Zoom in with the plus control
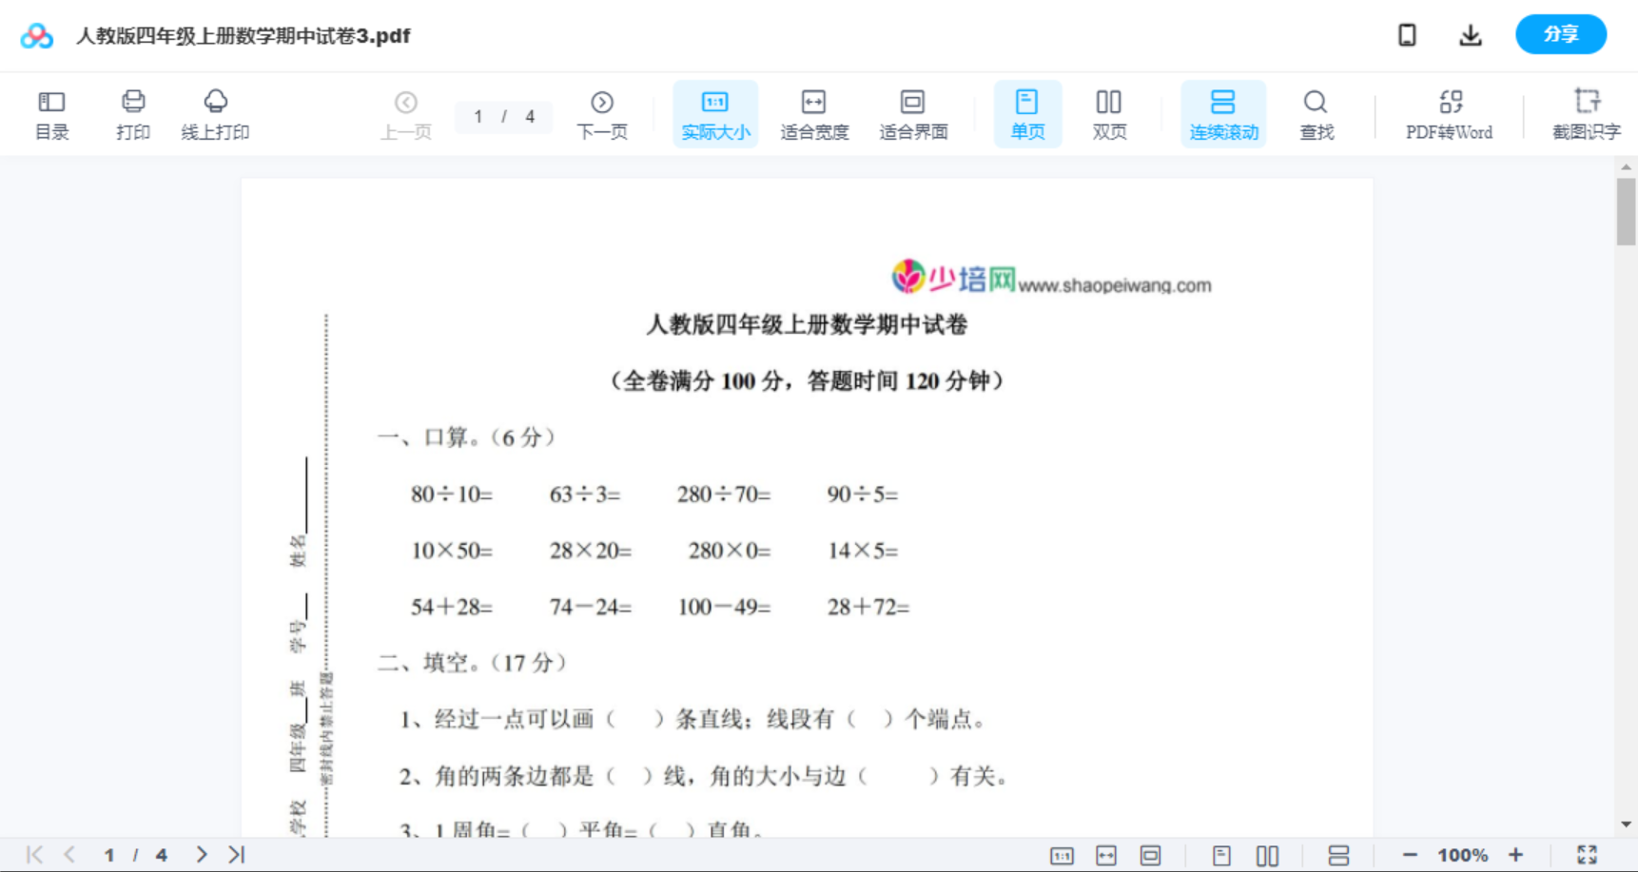Screen dimensions: 1638x872 coord(1517,854)
